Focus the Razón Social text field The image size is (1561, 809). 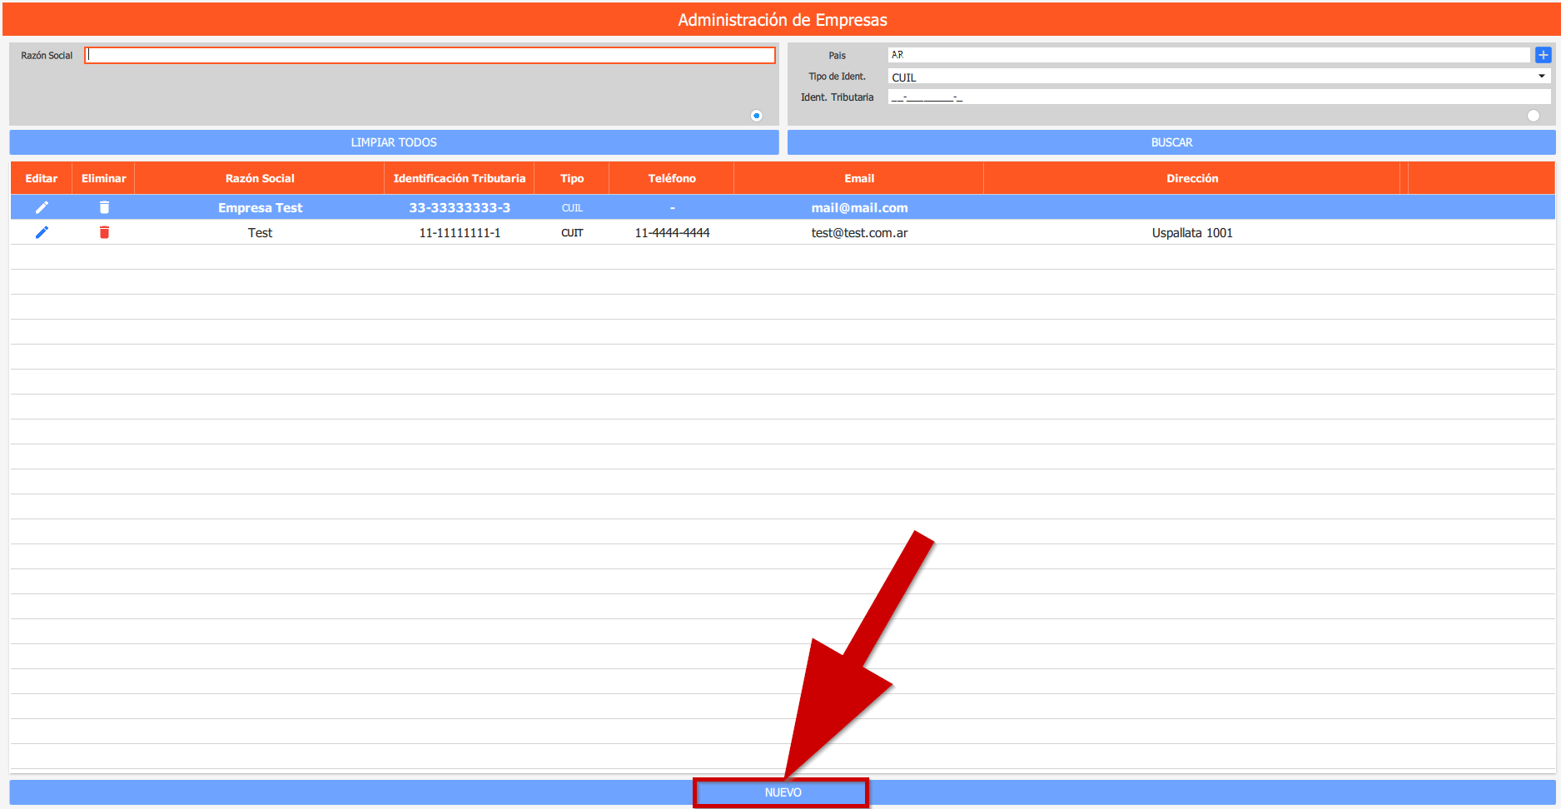pyautogui.click(x=430, y=55)
